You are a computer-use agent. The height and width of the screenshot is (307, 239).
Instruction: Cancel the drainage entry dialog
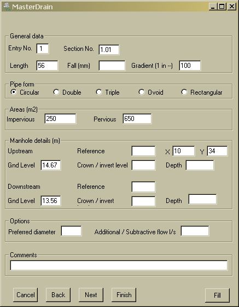tap(26, 295)
